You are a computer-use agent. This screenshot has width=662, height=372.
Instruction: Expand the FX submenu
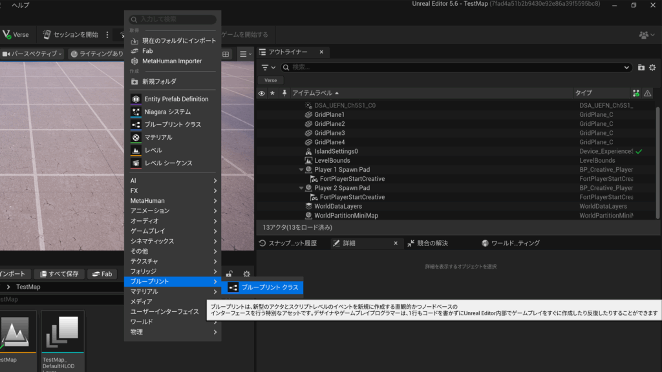[x=173, y=191]
